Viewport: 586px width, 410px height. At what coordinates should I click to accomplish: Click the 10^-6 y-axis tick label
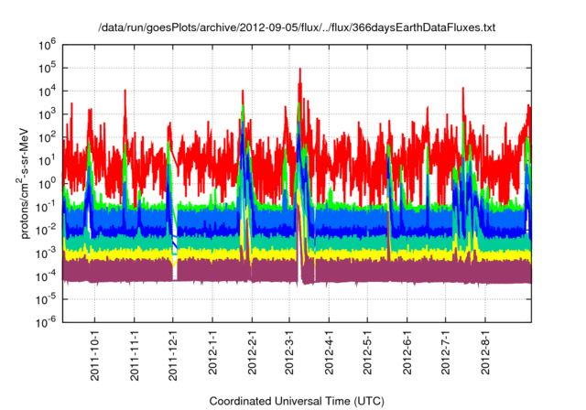[46, 321]
